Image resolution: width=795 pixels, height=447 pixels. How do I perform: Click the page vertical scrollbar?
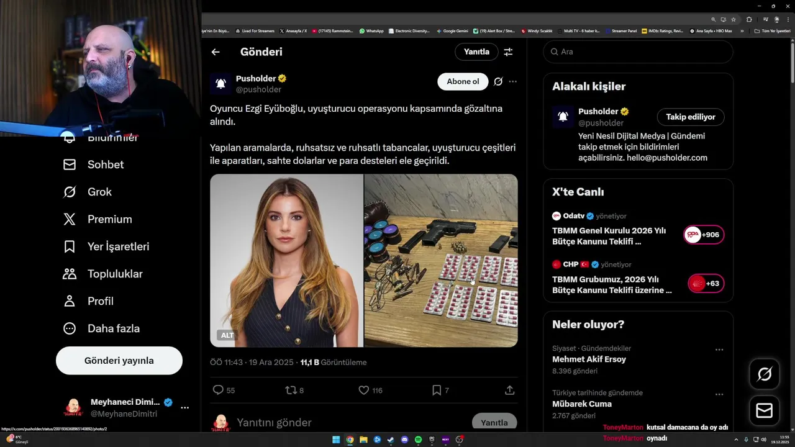[792, 62]
